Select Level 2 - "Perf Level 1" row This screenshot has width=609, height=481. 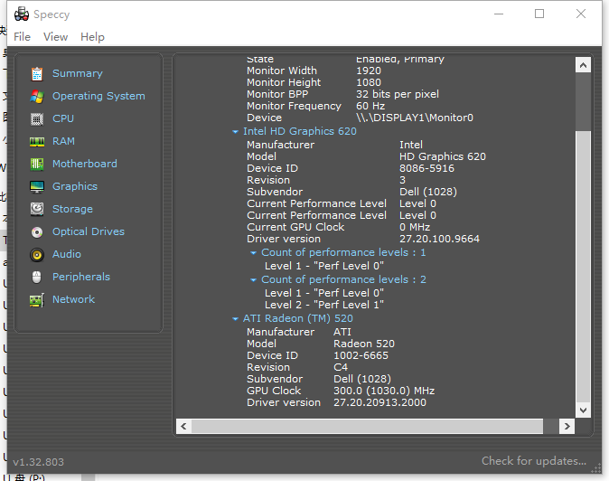point(323,305)
